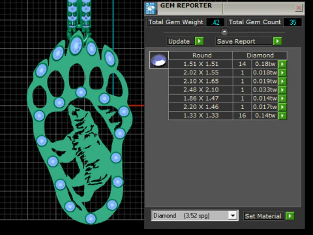Click green arrow on the 2.20 X 1.46 row
Screen dimensions: 313x235
click(x=282, y=107)
